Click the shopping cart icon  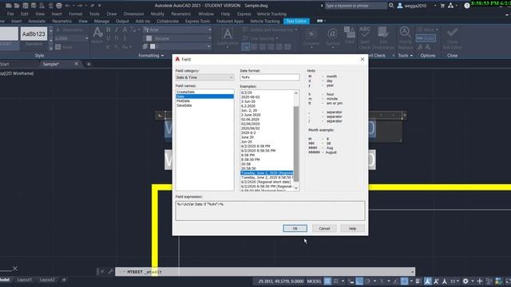tap(442, 6)
